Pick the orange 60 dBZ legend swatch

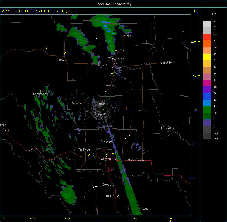(207, 44)
